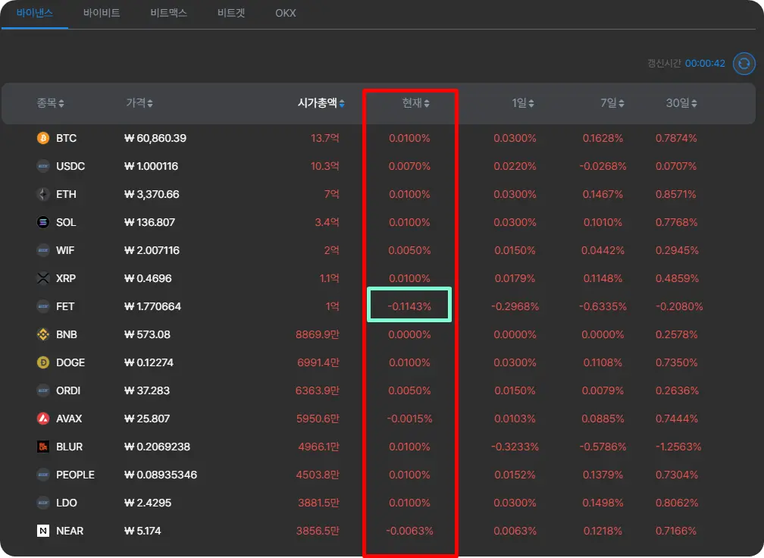Click the FET current rate -0.1143%
The height and width of the screenshot is (558, 764).
[x=409, y=306]
